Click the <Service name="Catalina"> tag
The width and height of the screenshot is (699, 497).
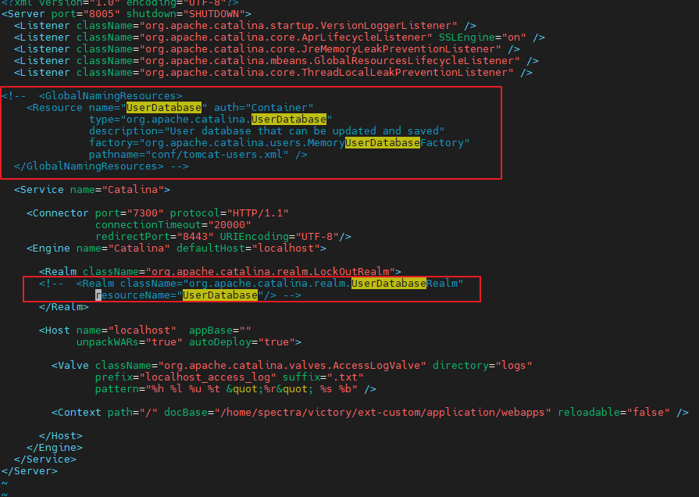click(x=92, y=190)
